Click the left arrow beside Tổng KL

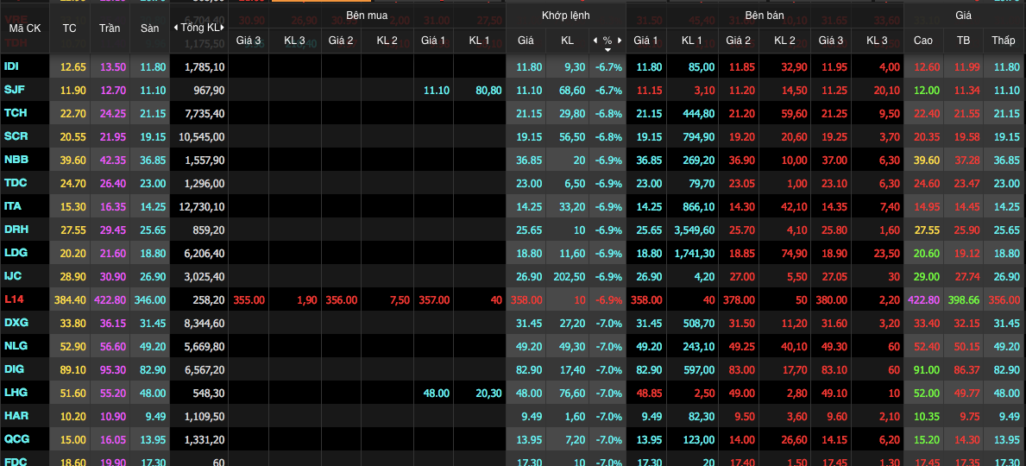pyautogui.click(x=176, y=28)
